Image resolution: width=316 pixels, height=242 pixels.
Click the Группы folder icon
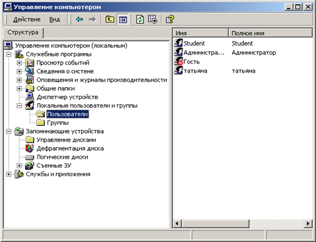click(x=40, y=122)
